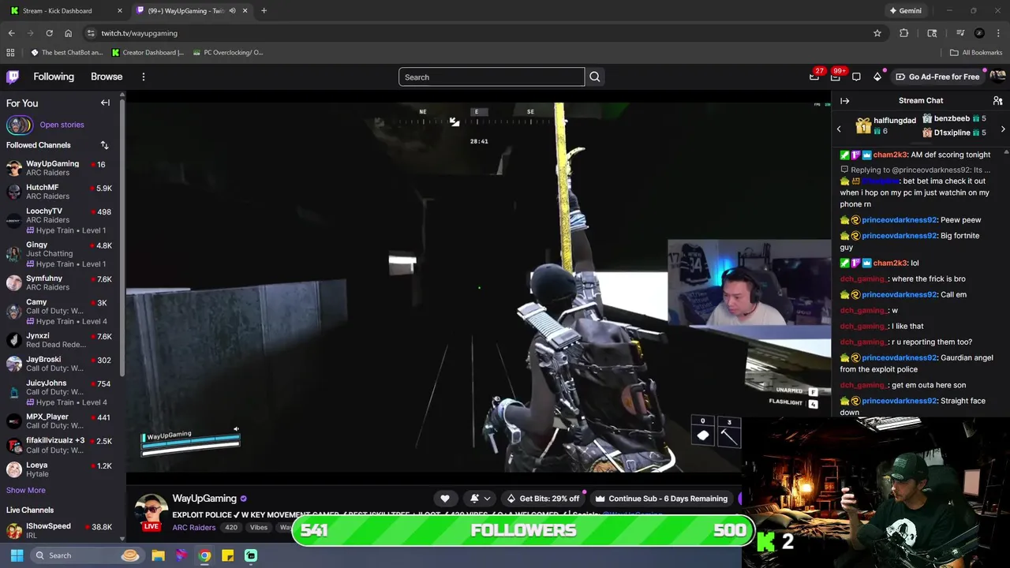
Task: Click the address bar URL
Action: 139,33
